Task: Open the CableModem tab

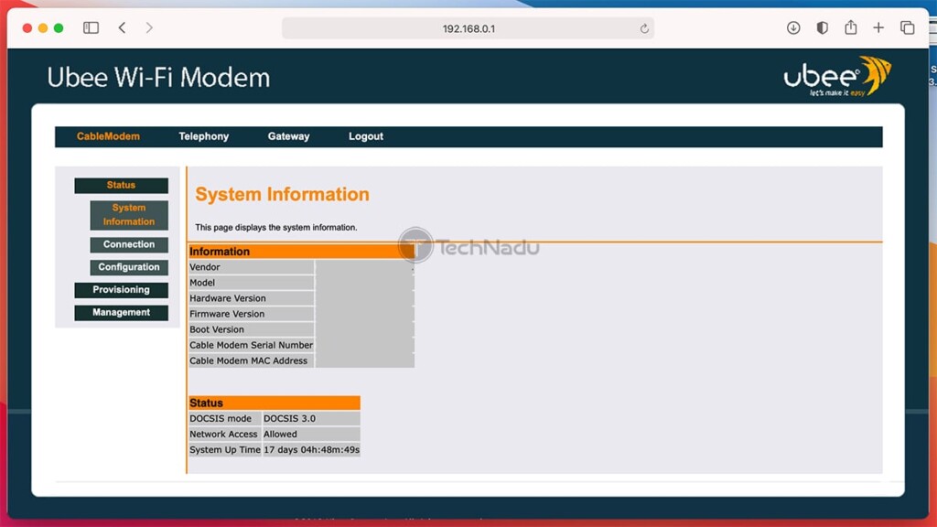Action: [x=108, y=136]
